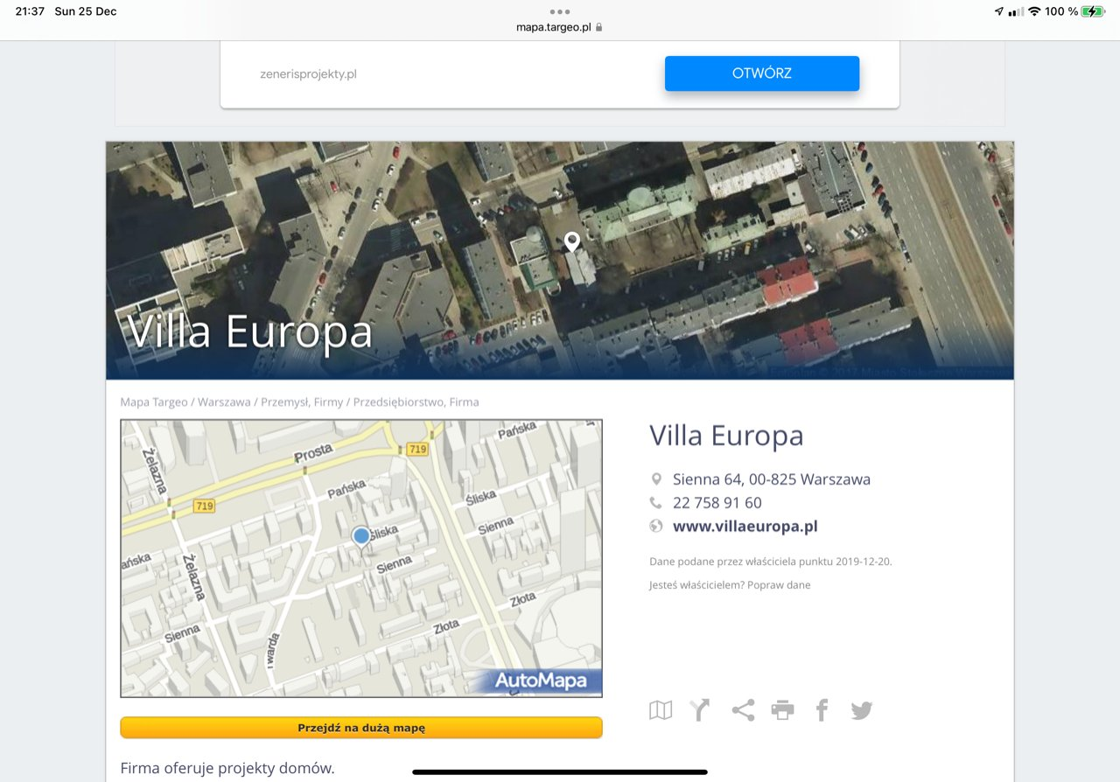Screen dimensions: 1120x782
Task: Tap the location services arrow icon
Action: 999,11
